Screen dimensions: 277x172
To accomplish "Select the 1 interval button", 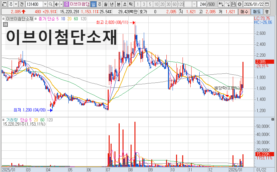I will [138, 4].
